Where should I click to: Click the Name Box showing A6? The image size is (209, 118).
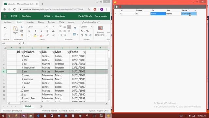click(x=11, y=43)
